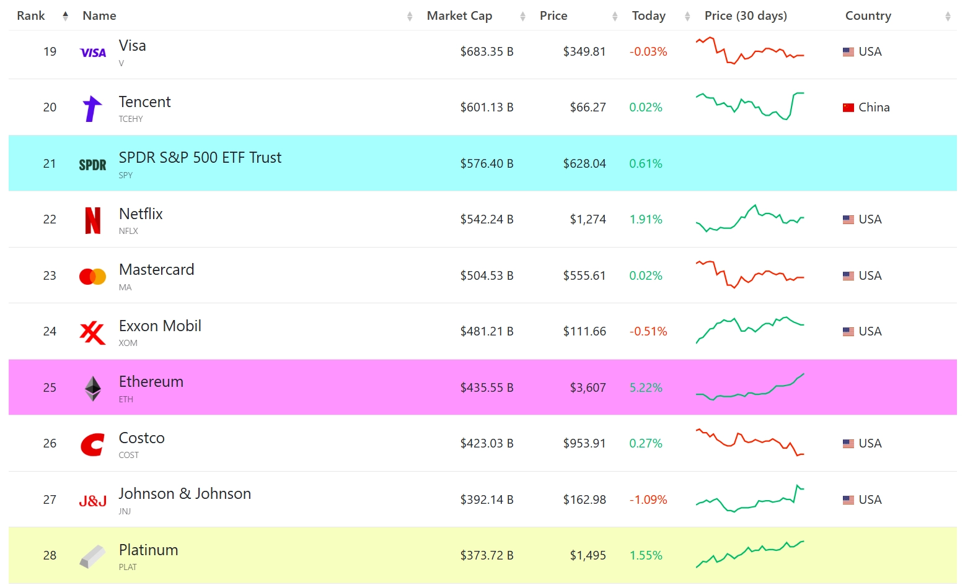Click the Netflix N logo

coord(92,220)
